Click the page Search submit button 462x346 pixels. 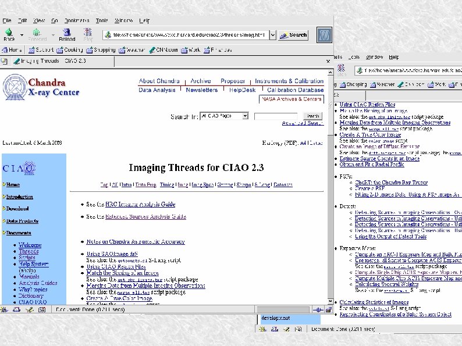(313, 116)
